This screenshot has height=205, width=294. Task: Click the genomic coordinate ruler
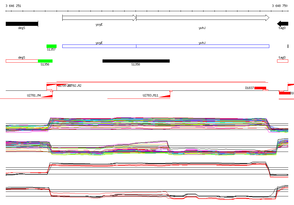pyautogui.click(x=147, y=11)
